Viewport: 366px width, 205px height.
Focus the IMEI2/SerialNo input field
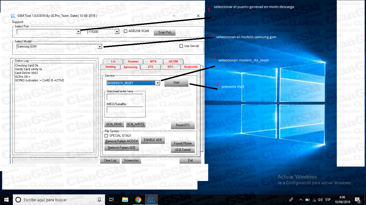[x=125, y=110]
